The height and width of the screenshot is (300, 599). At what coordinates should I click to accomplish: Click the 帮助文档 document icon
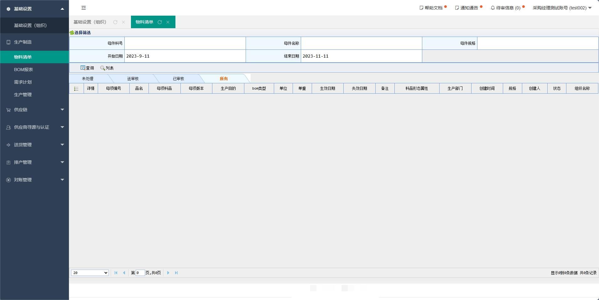(x=421, y=8)
